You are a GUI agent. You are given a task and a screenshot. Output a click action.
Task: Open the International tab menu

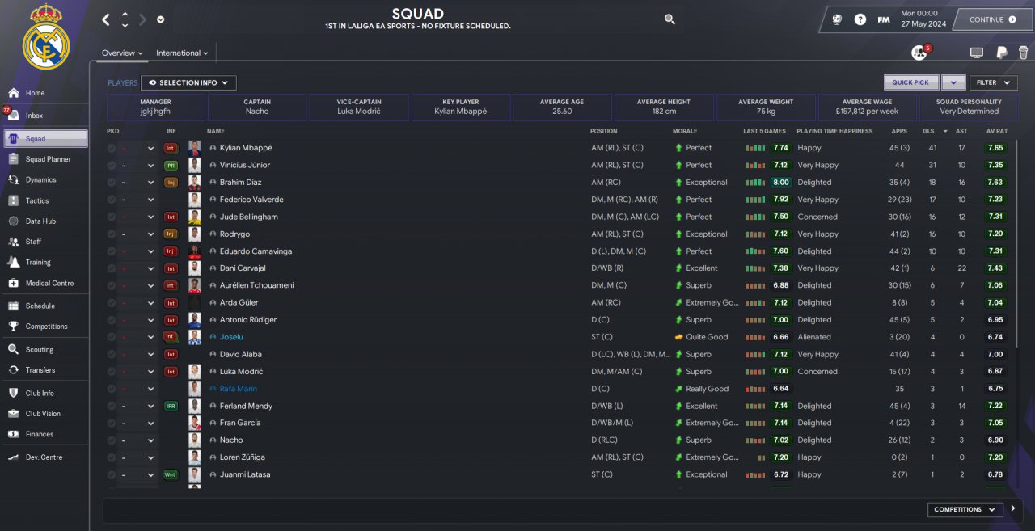[182, 53]
